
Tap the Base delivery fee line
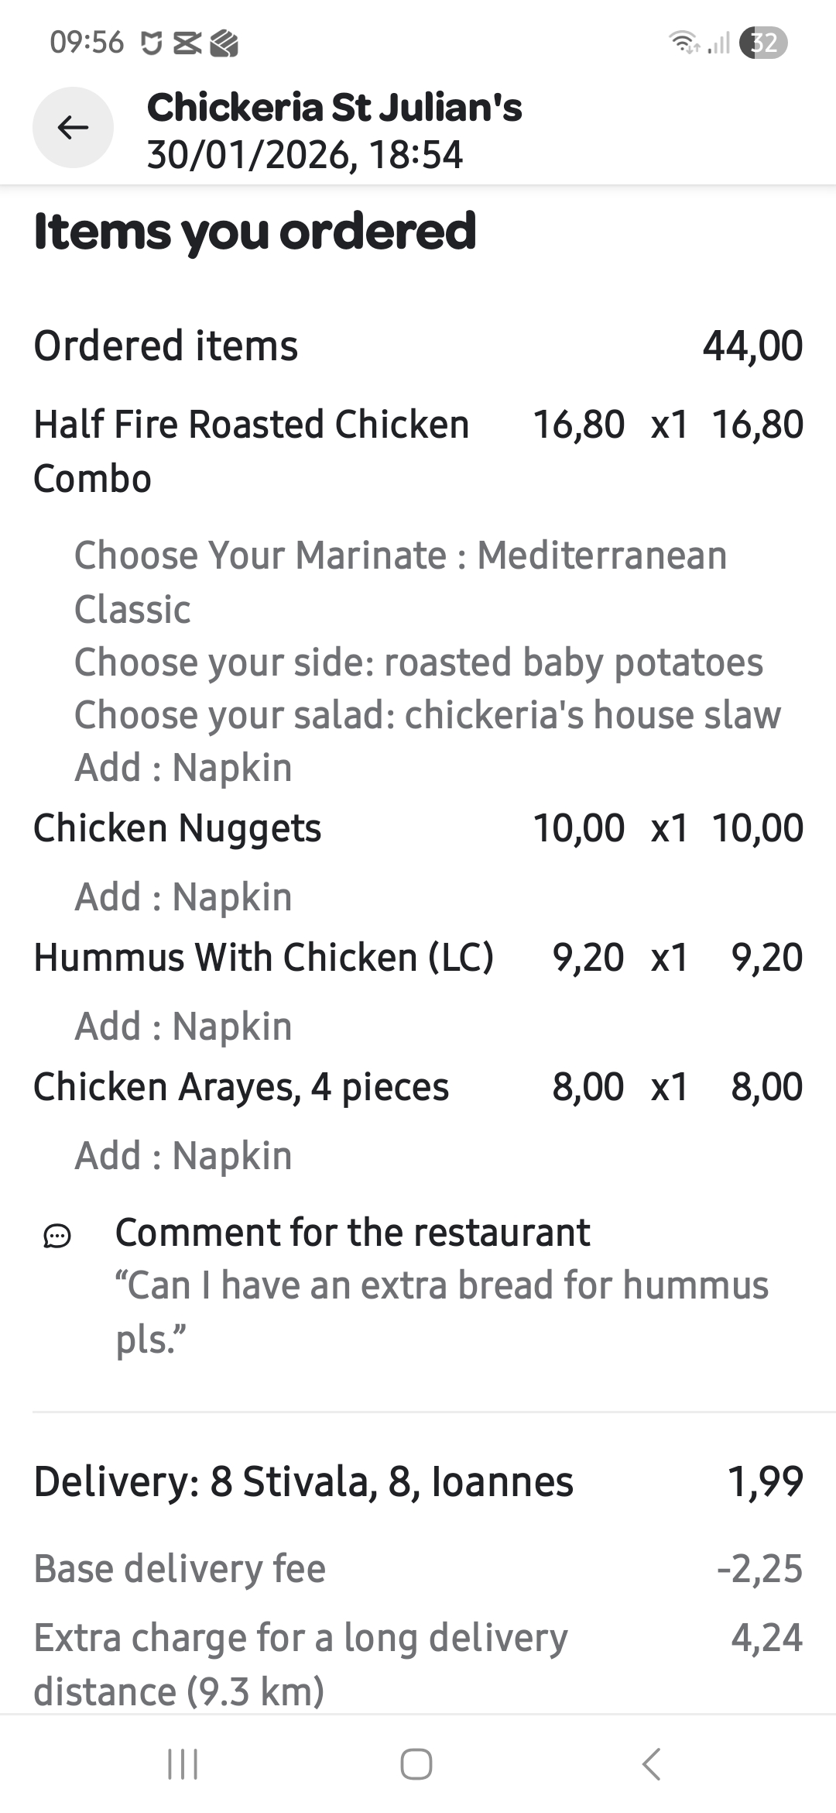[180, 1568]
